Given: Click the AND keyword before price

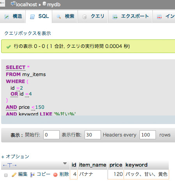Looking at the screenshot, I should (x=11, y=107).
